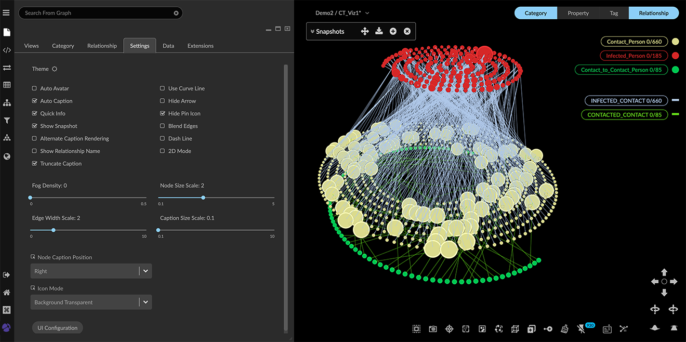Open the Icon Mode dropdown
Image resolution: width=686 pixels, height=342 pixels.
click(91, 302)
